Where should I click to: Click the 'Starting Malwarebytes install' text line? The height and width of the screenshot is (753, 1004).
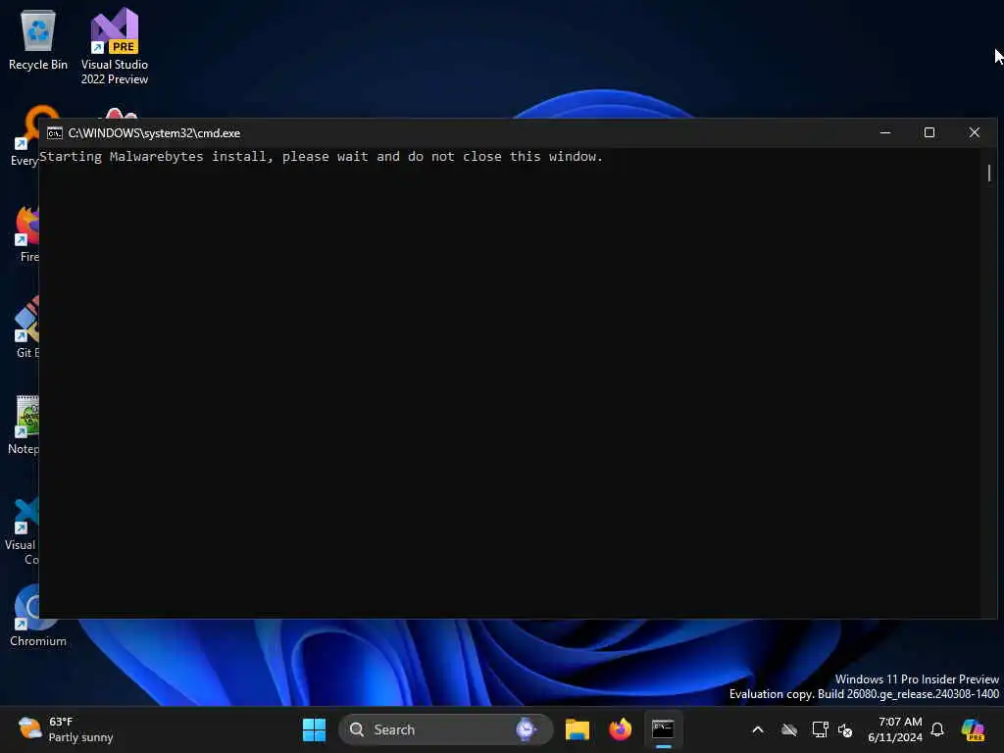[x=321, y=157]
